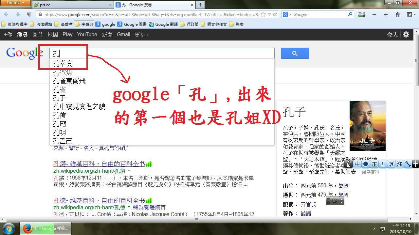Bookmark this page with the star icon

(263, 15)
